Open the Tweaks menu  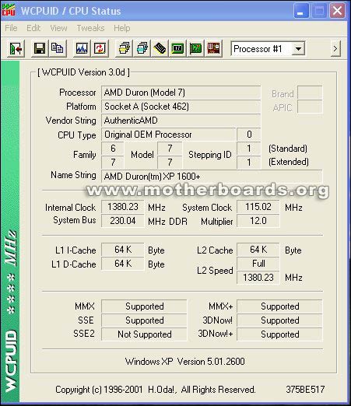click(90, 28)
